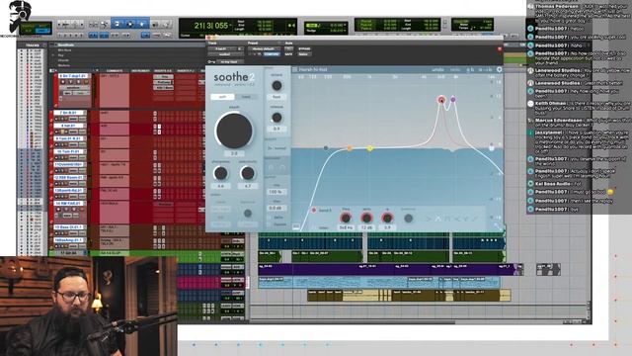This screenshot has height=356, width=632.
Task: Toggle plugin header Bypass button
Action: 304,48
